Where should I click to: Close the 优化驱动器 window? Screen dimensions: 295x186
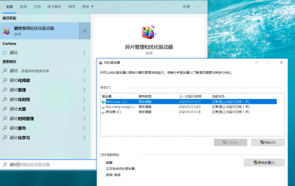click(x=281, y=63)
